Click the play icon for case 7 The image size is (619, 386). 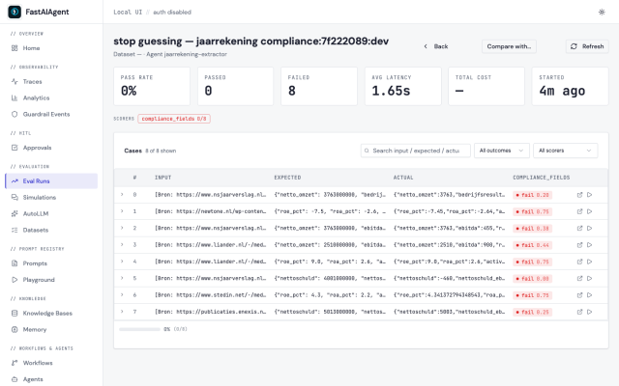click(x=589, y=312)
